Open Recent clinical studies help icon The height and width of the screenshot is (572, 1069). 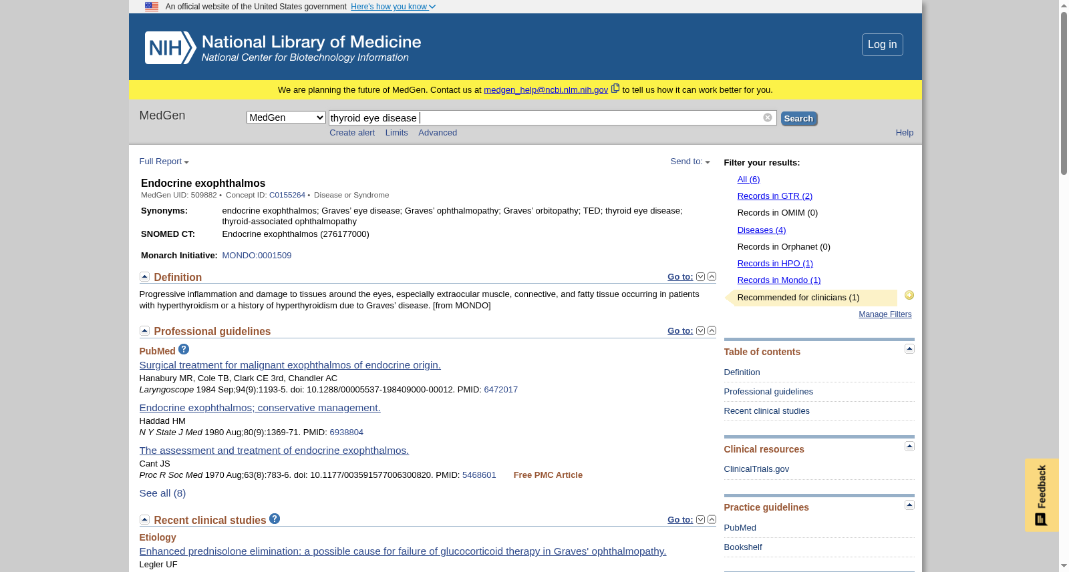(x=275, y=519)
